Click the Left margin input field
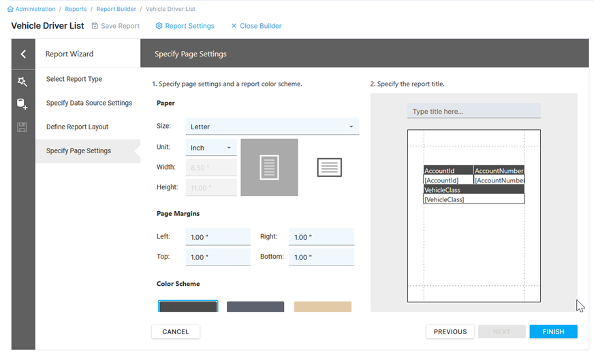Screen dimensions: 613x354 (218, 237)
